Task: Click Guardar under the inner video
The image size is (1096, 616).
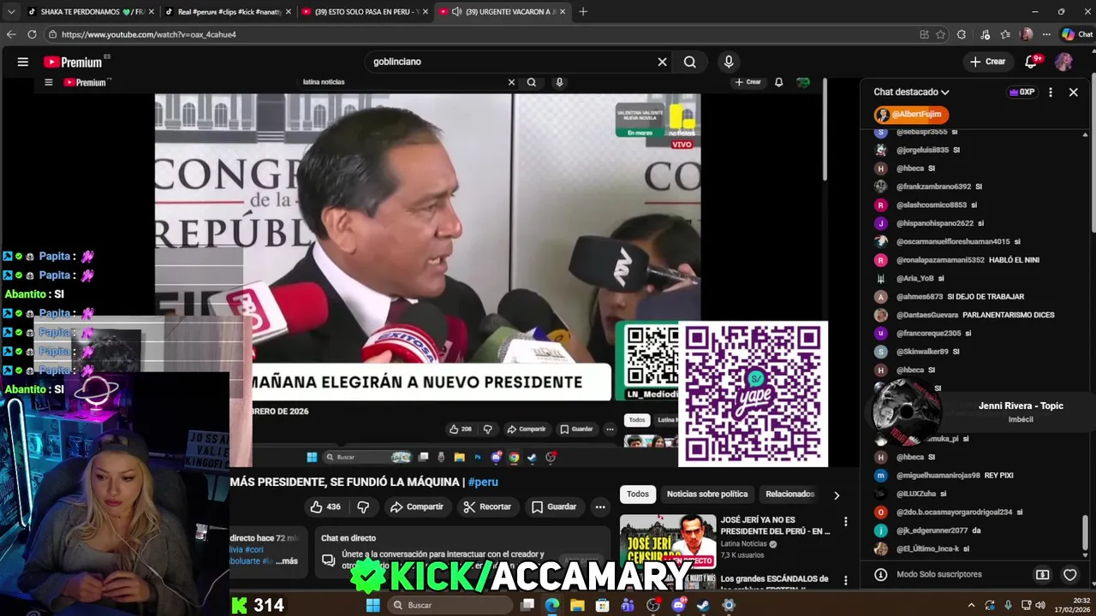Action: pyautogui.click(x=576, y=429)
